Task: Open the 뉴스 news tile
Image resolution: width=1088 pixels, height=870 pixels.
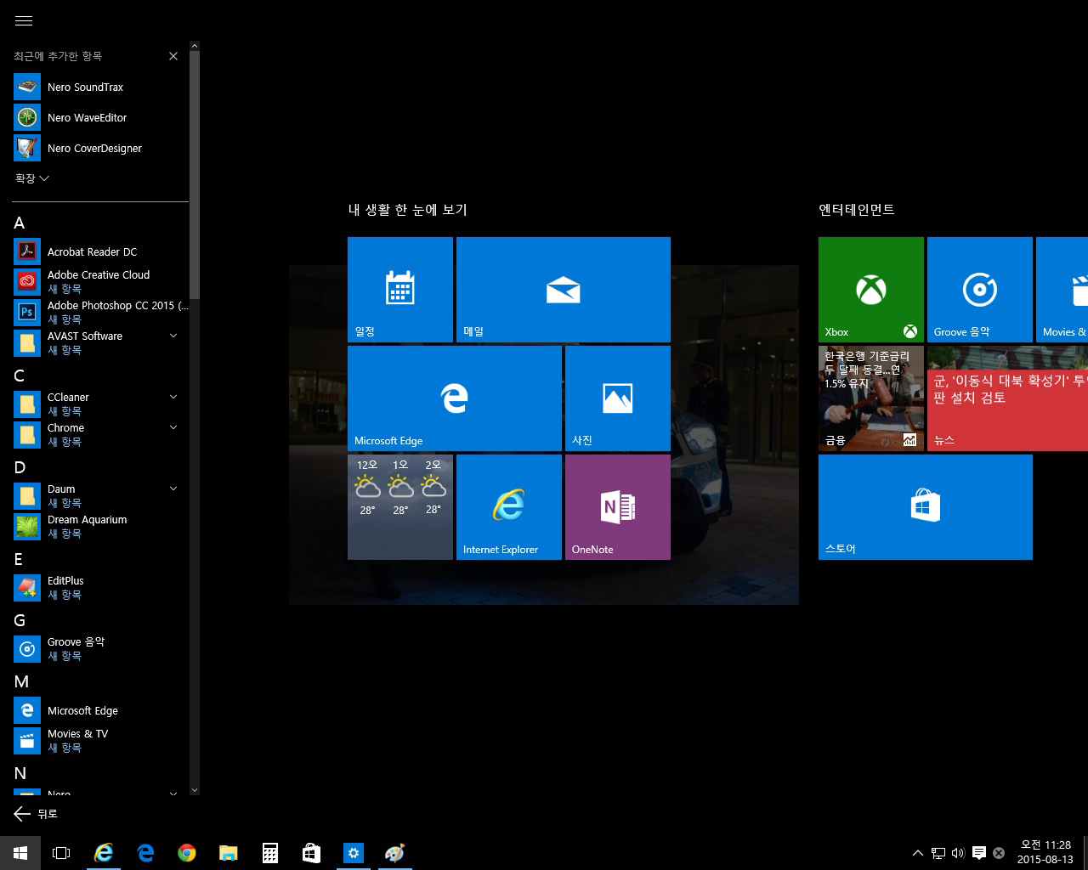Action: 1008,398
